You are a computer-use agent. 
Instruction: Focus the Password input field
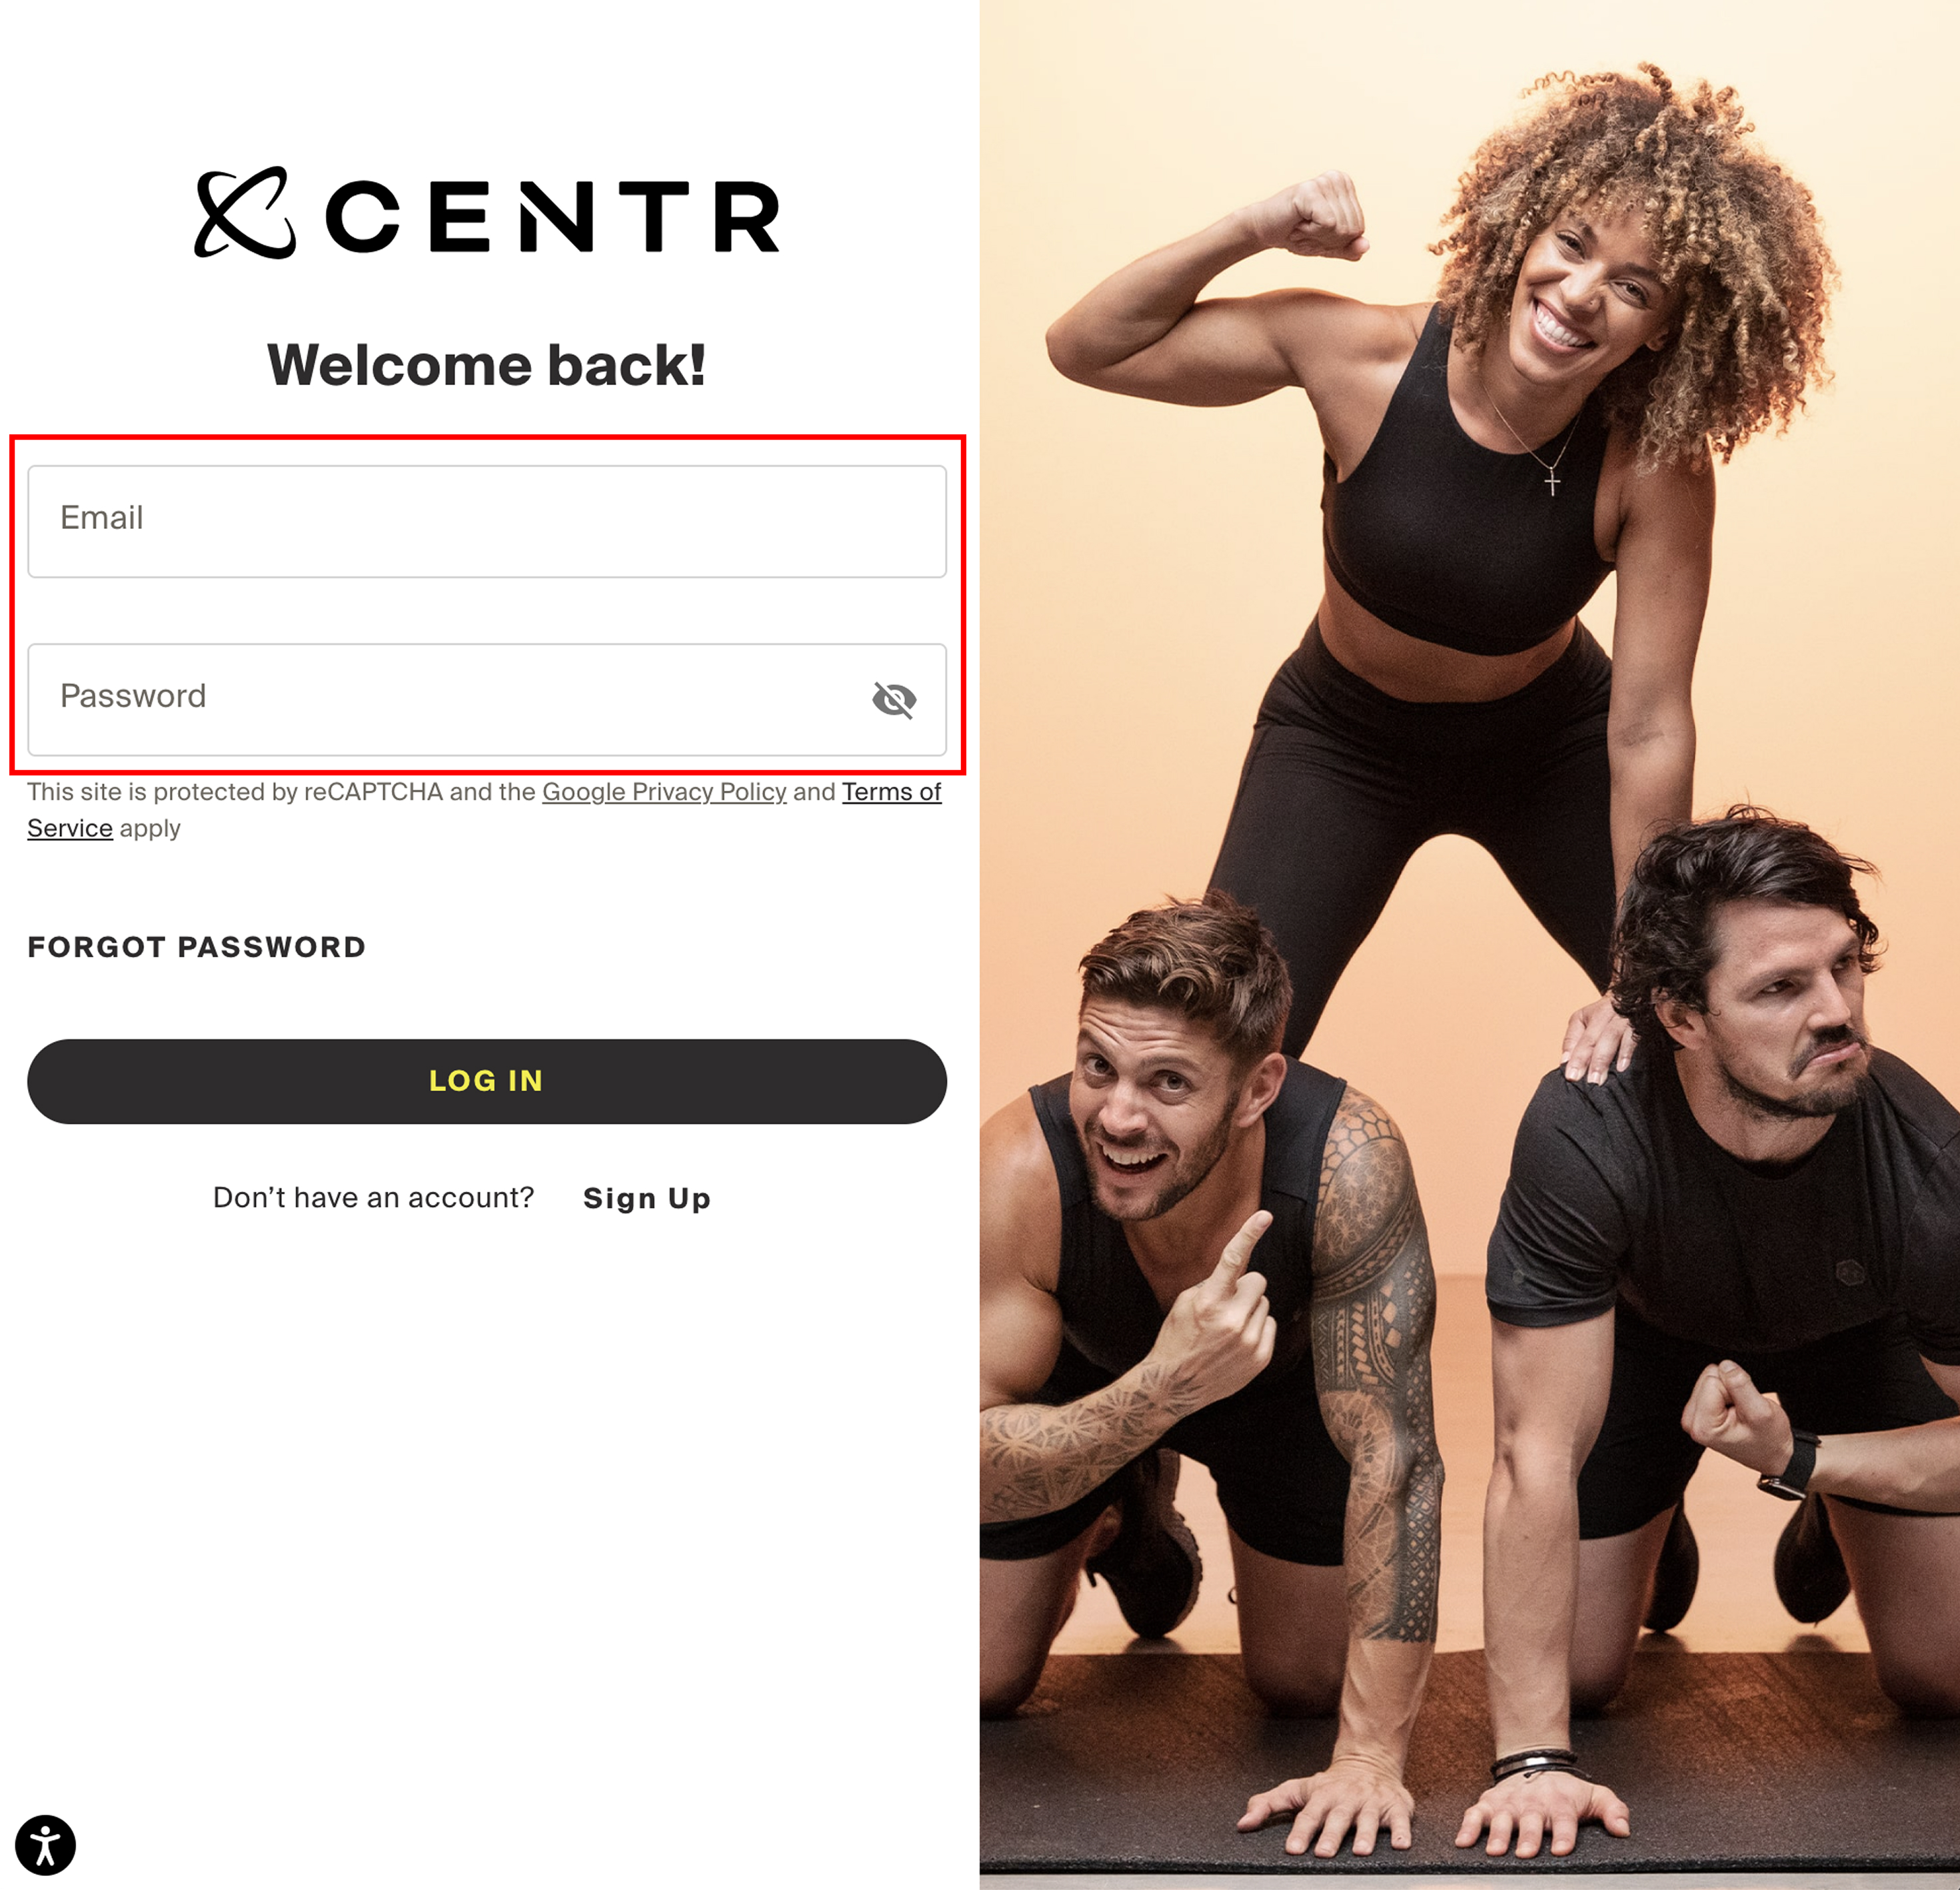487,700
